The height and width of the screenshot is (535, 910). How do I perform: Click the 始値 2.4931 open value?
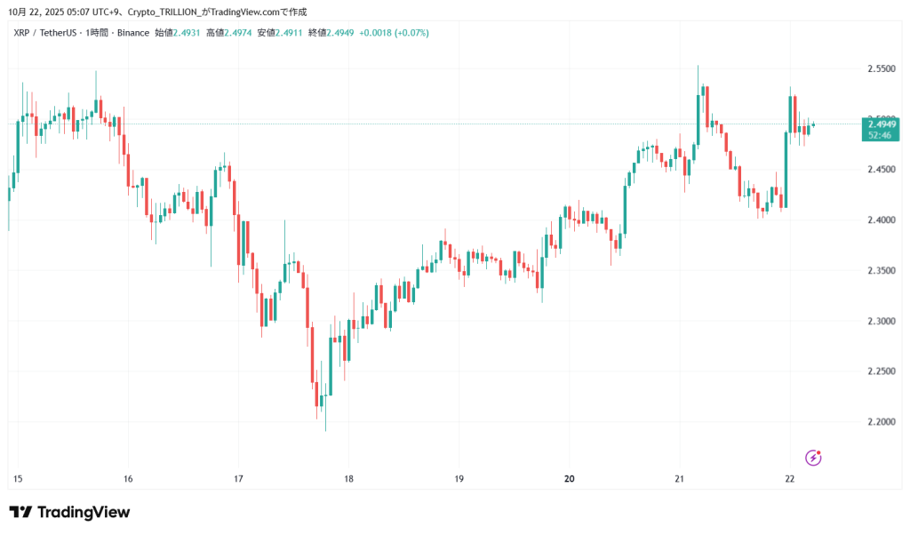coord(176,33)
